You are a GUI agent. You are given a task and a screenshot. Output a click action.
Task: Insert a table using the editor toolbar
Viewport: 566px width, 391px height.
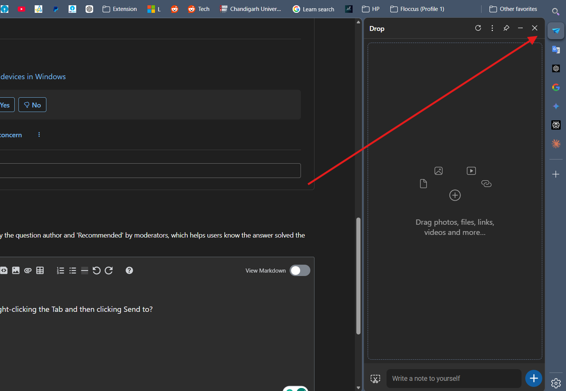pyautogui.click(x=40, y=270)
